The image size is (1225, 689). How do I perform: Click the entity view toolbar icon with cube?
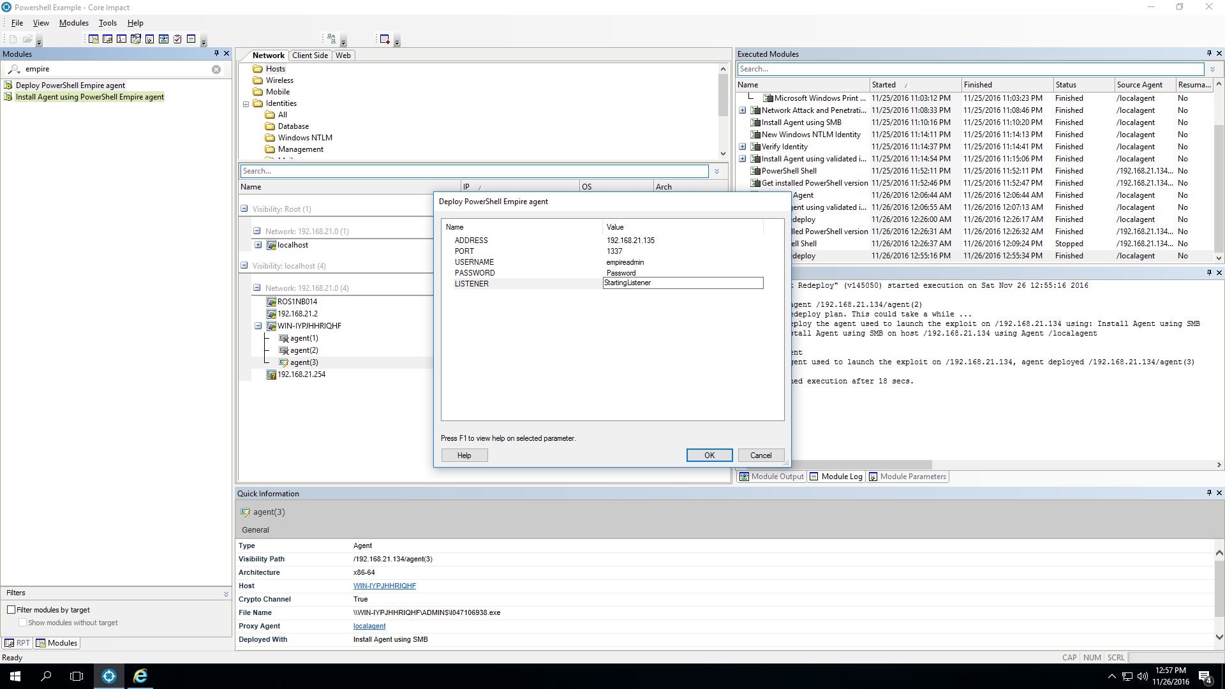135,39
